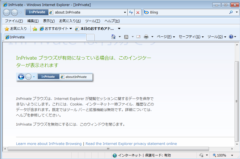Image resolution: width=240 pixels, height=159 pixels.
Task: Click the vertical scrollbar thumb
Action: [x=237, y=101]
